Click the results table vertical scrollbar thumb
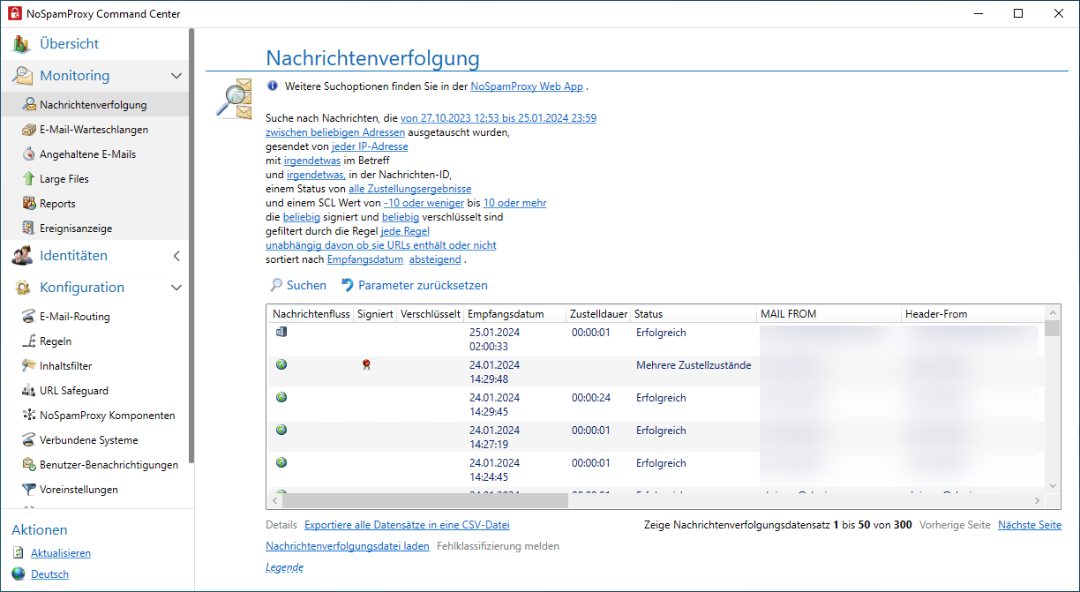 pyautogui.click(x=1053, y=329)
